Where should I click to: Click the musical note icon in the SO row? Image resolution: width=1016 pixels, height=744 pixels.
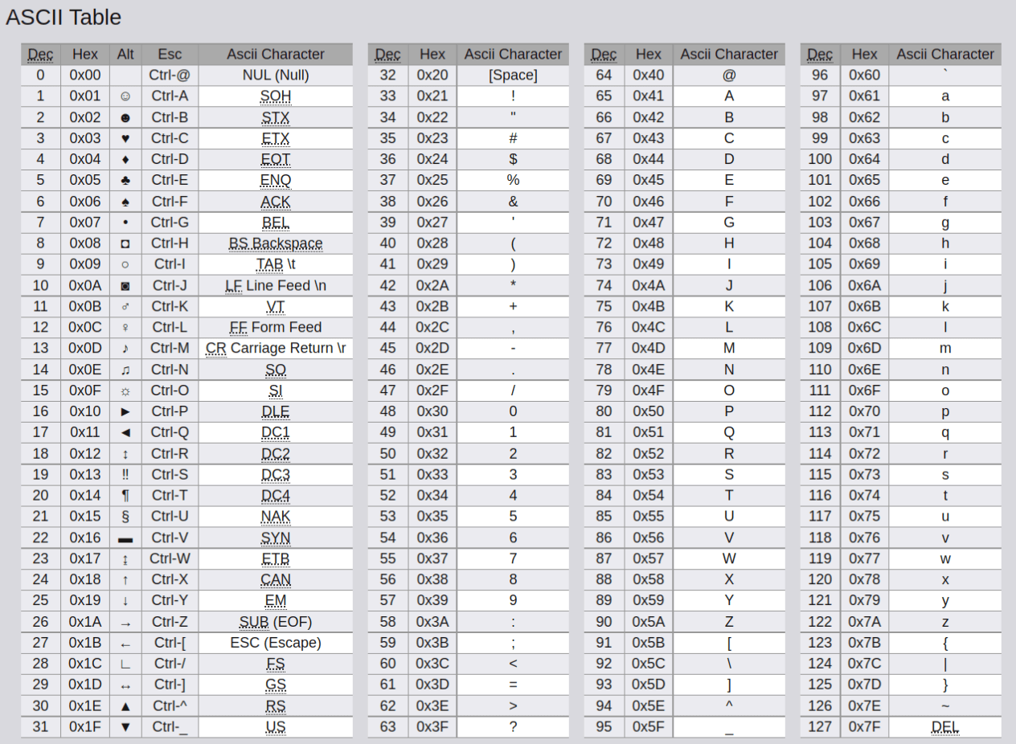tap(125, 369)
